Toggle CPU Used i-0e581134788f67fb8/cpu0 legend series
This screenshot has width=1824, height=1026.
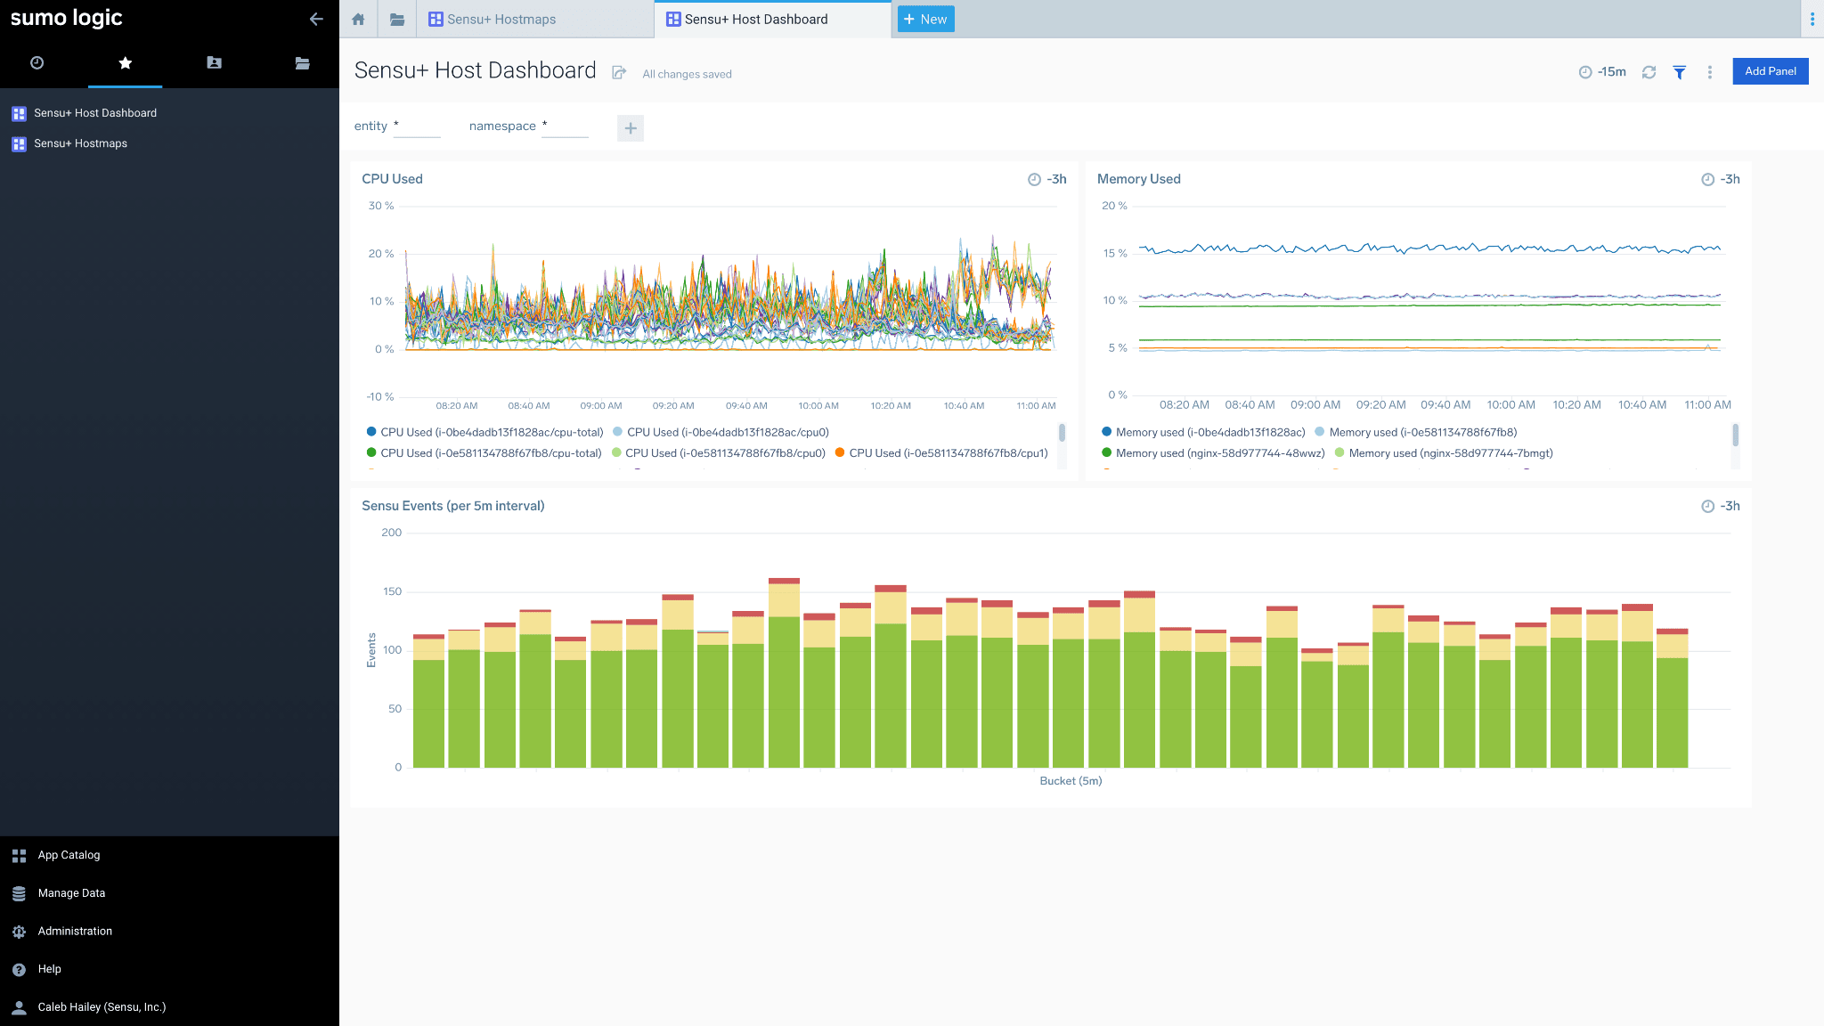tap(718, 453)
